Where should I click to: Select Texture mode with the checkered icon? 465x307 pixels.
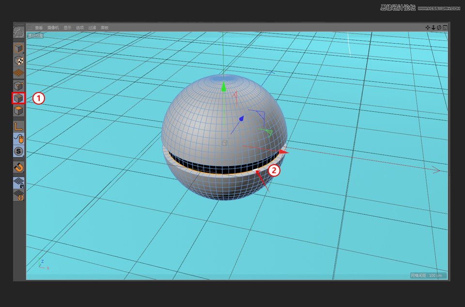tap(17, 61)
